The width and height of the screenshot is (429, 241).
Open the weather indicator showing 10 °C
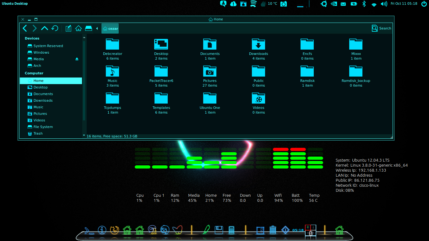pyautogui.click(x=269, y=4)
